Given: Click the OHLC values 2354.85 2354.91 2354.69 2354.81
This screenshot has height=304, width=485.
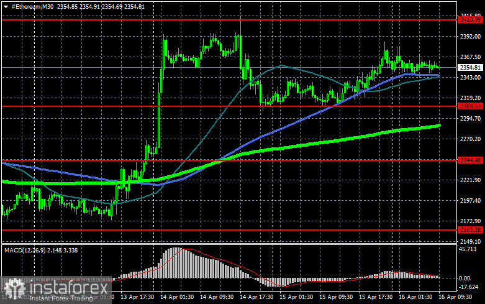Looking at the screenshot, I should point(101,6).
